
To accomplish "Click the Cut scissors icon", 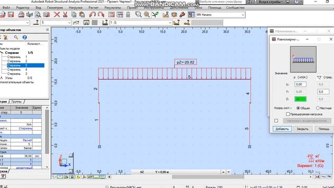I will tap(65, 15).
